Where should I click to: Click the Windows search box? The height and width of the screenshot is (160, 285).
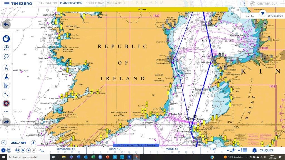29,157
